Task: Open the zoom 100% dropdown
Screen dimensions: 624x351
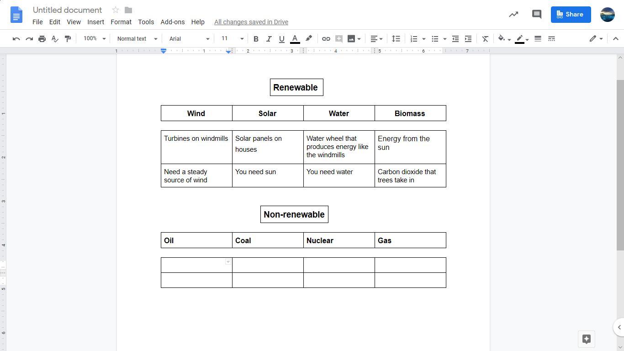Action: click(x=95, y=39)
